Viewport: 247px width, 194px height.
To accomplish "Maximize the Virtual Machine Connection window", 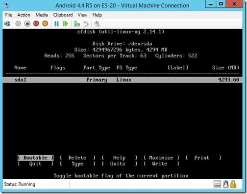I will [221, 4].
